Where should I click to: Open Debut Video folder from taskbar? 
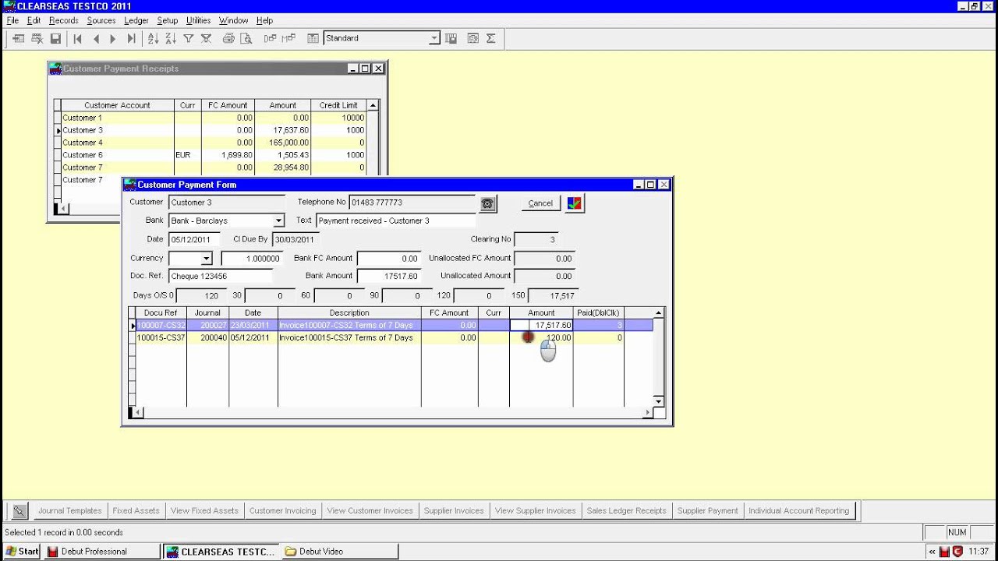tap(339, 552)
